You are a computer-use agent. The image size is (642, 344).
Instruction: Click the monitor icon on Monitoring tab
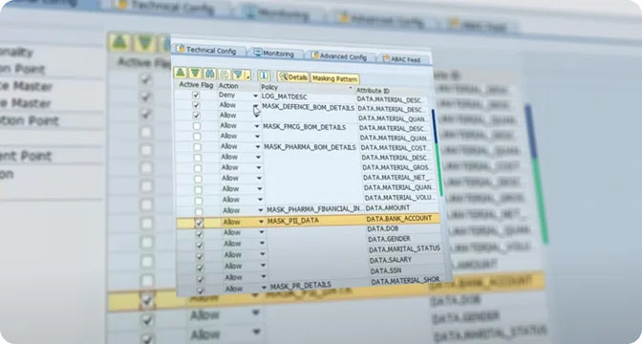pos(258,53)
